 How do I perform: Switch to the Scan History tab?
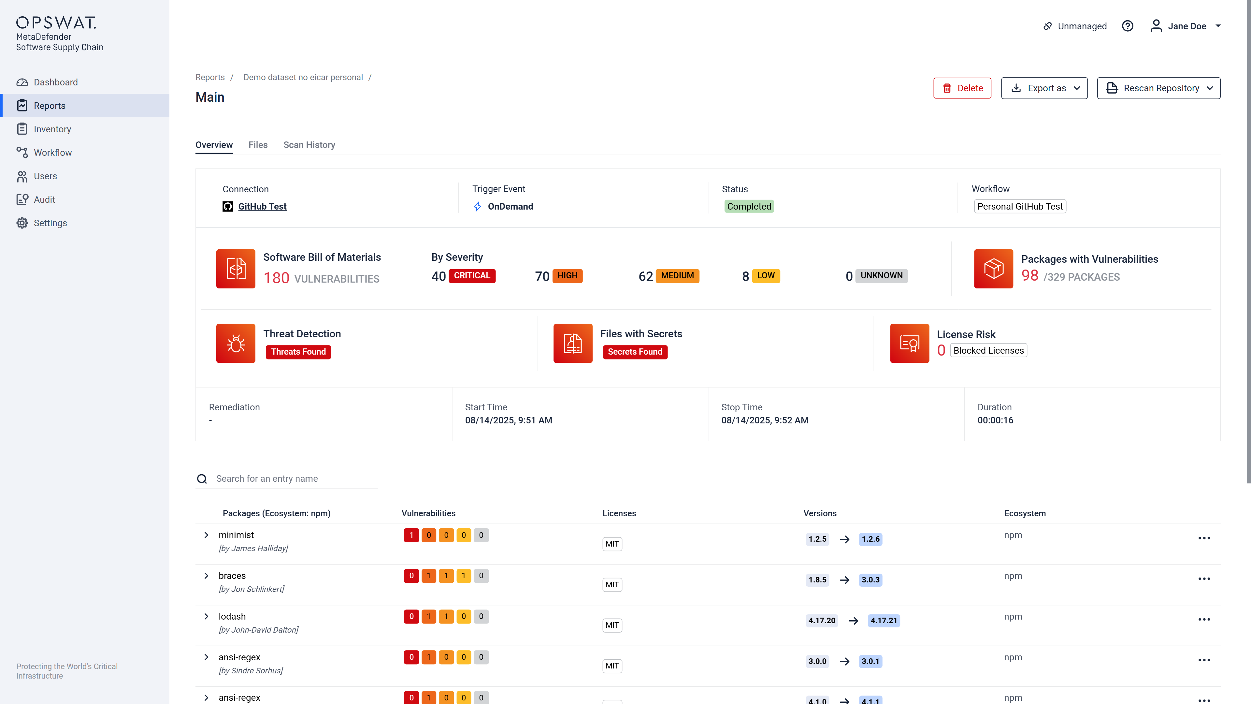coord(309,145)
